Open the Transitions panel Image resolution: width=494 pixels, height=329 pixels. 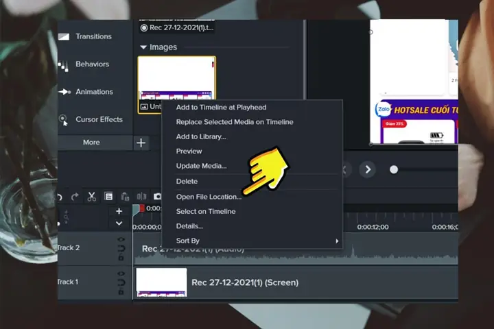pyautogui.click(x=93, y=36)
